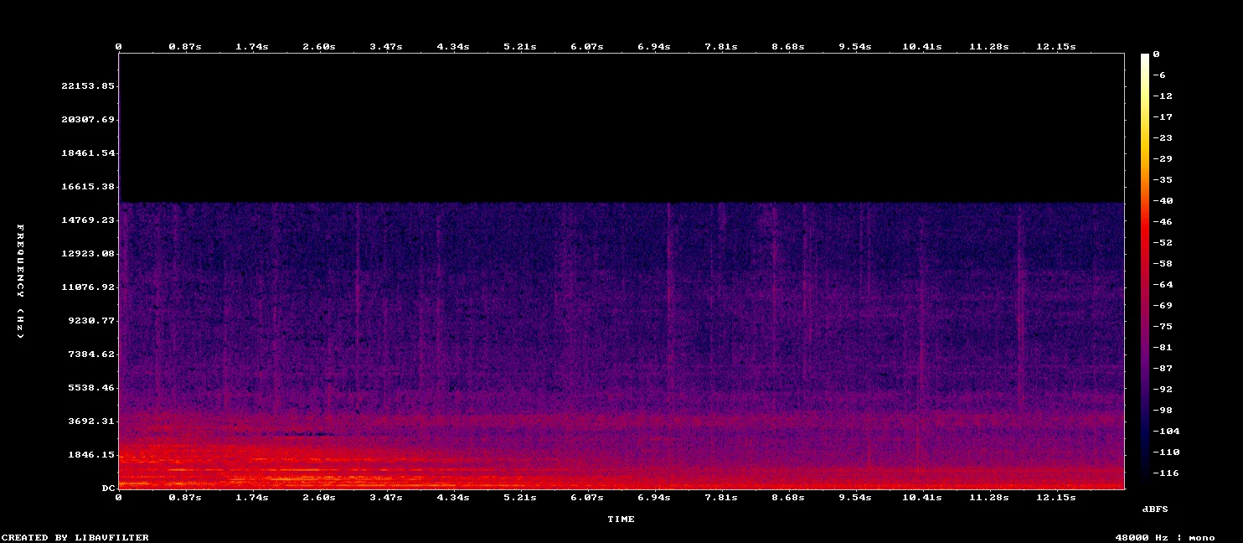The height and width of the screenshot is (543, 1243).
Task: Click the -116 dBFS scale value
Action: pyautogui.click(x=1166, y=473)
